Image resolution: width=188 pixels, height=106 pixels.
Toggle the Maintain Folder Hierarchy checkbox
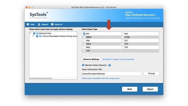pyautogui.click(x=83, y=65)
